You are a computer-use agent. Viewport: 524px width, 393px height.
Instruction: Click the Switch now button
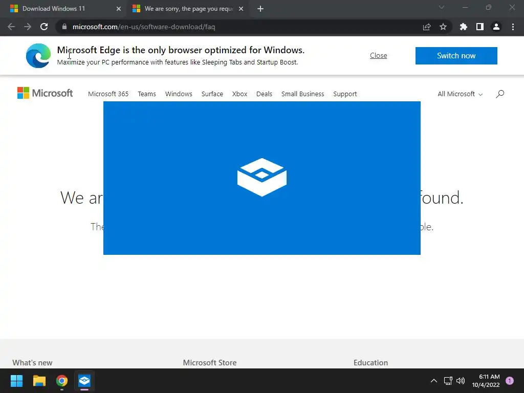pyautogui.click(x=456, y=55)
